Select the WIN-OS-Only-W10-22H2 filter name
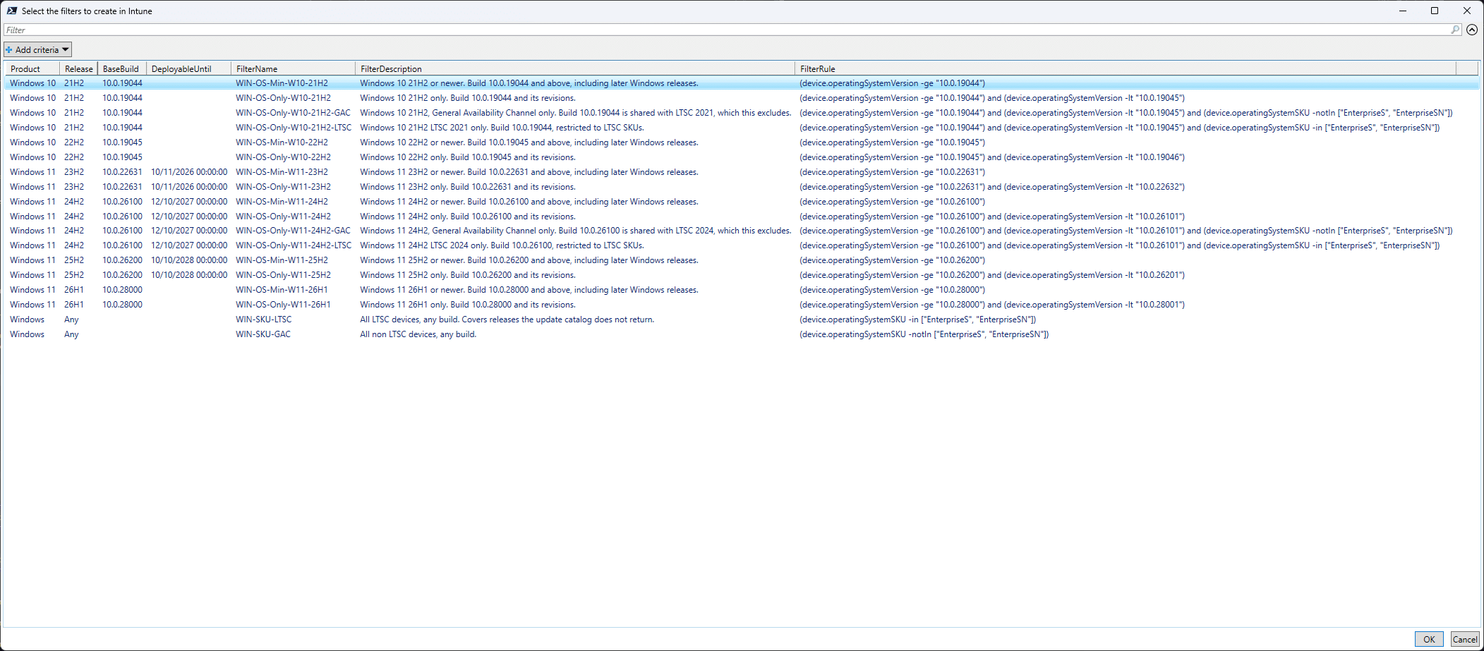This screenshot has width=1484, height=651. [283, 157]
